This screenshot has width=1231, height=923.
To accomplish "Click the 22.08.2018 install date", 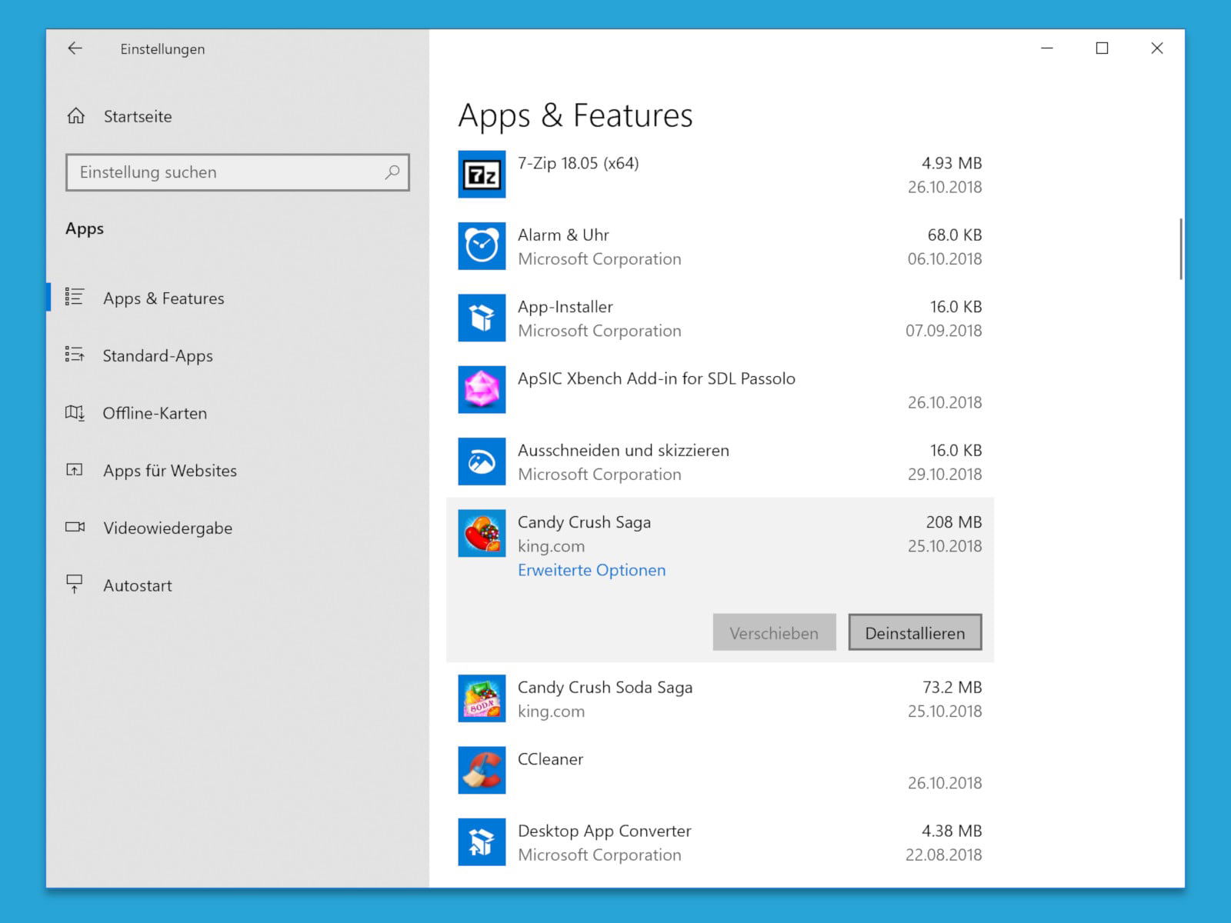I will coord(944,855).
